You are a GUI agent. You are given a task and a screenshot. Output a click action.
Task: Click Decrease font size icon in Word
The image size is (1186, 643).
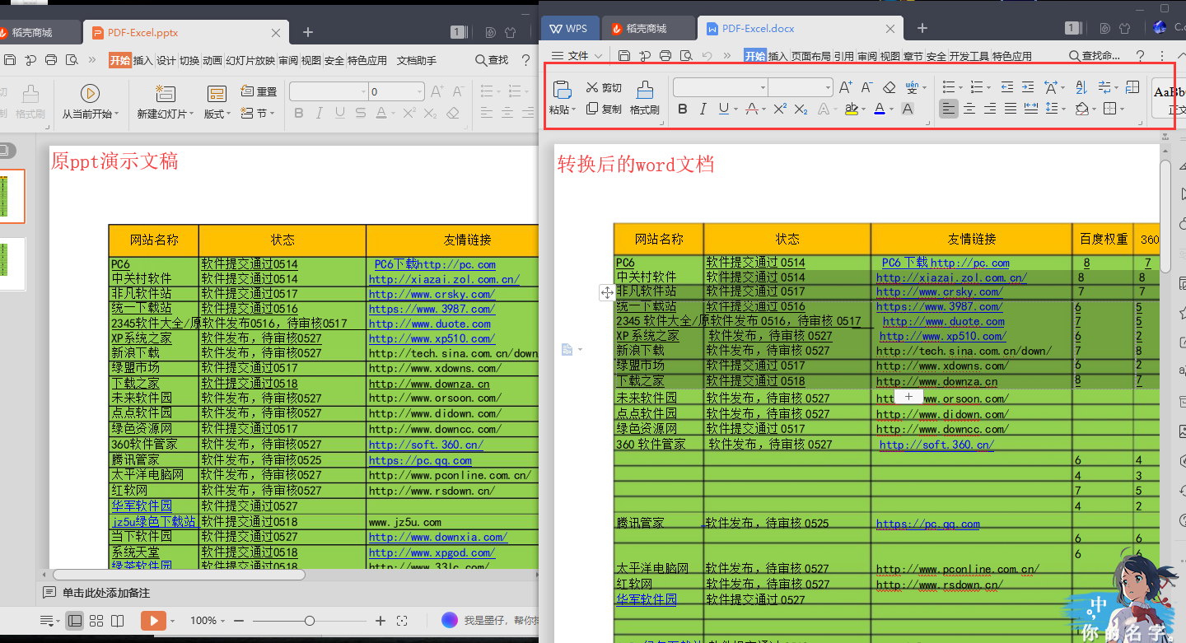tap(867, 87)
